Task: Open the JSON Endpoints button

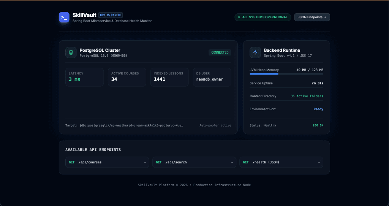Action: click(312, 17)
